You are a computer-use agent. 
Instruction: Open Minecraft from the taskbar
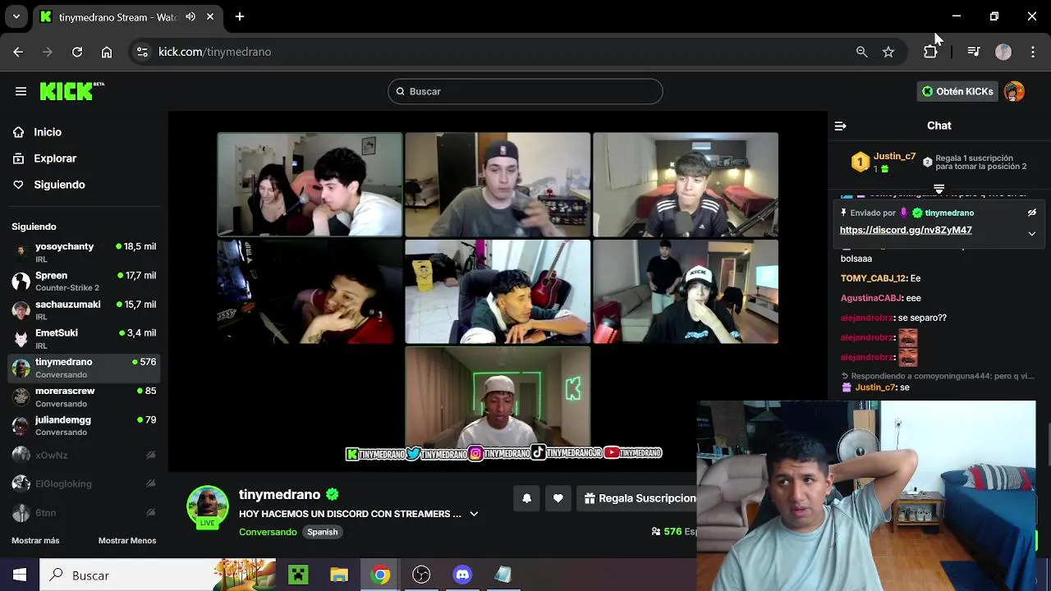click(x=298, y=575)
